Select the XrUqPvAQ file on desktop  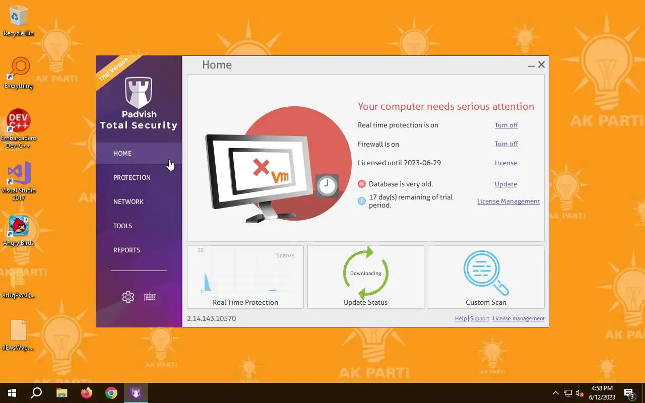[19, 283]
